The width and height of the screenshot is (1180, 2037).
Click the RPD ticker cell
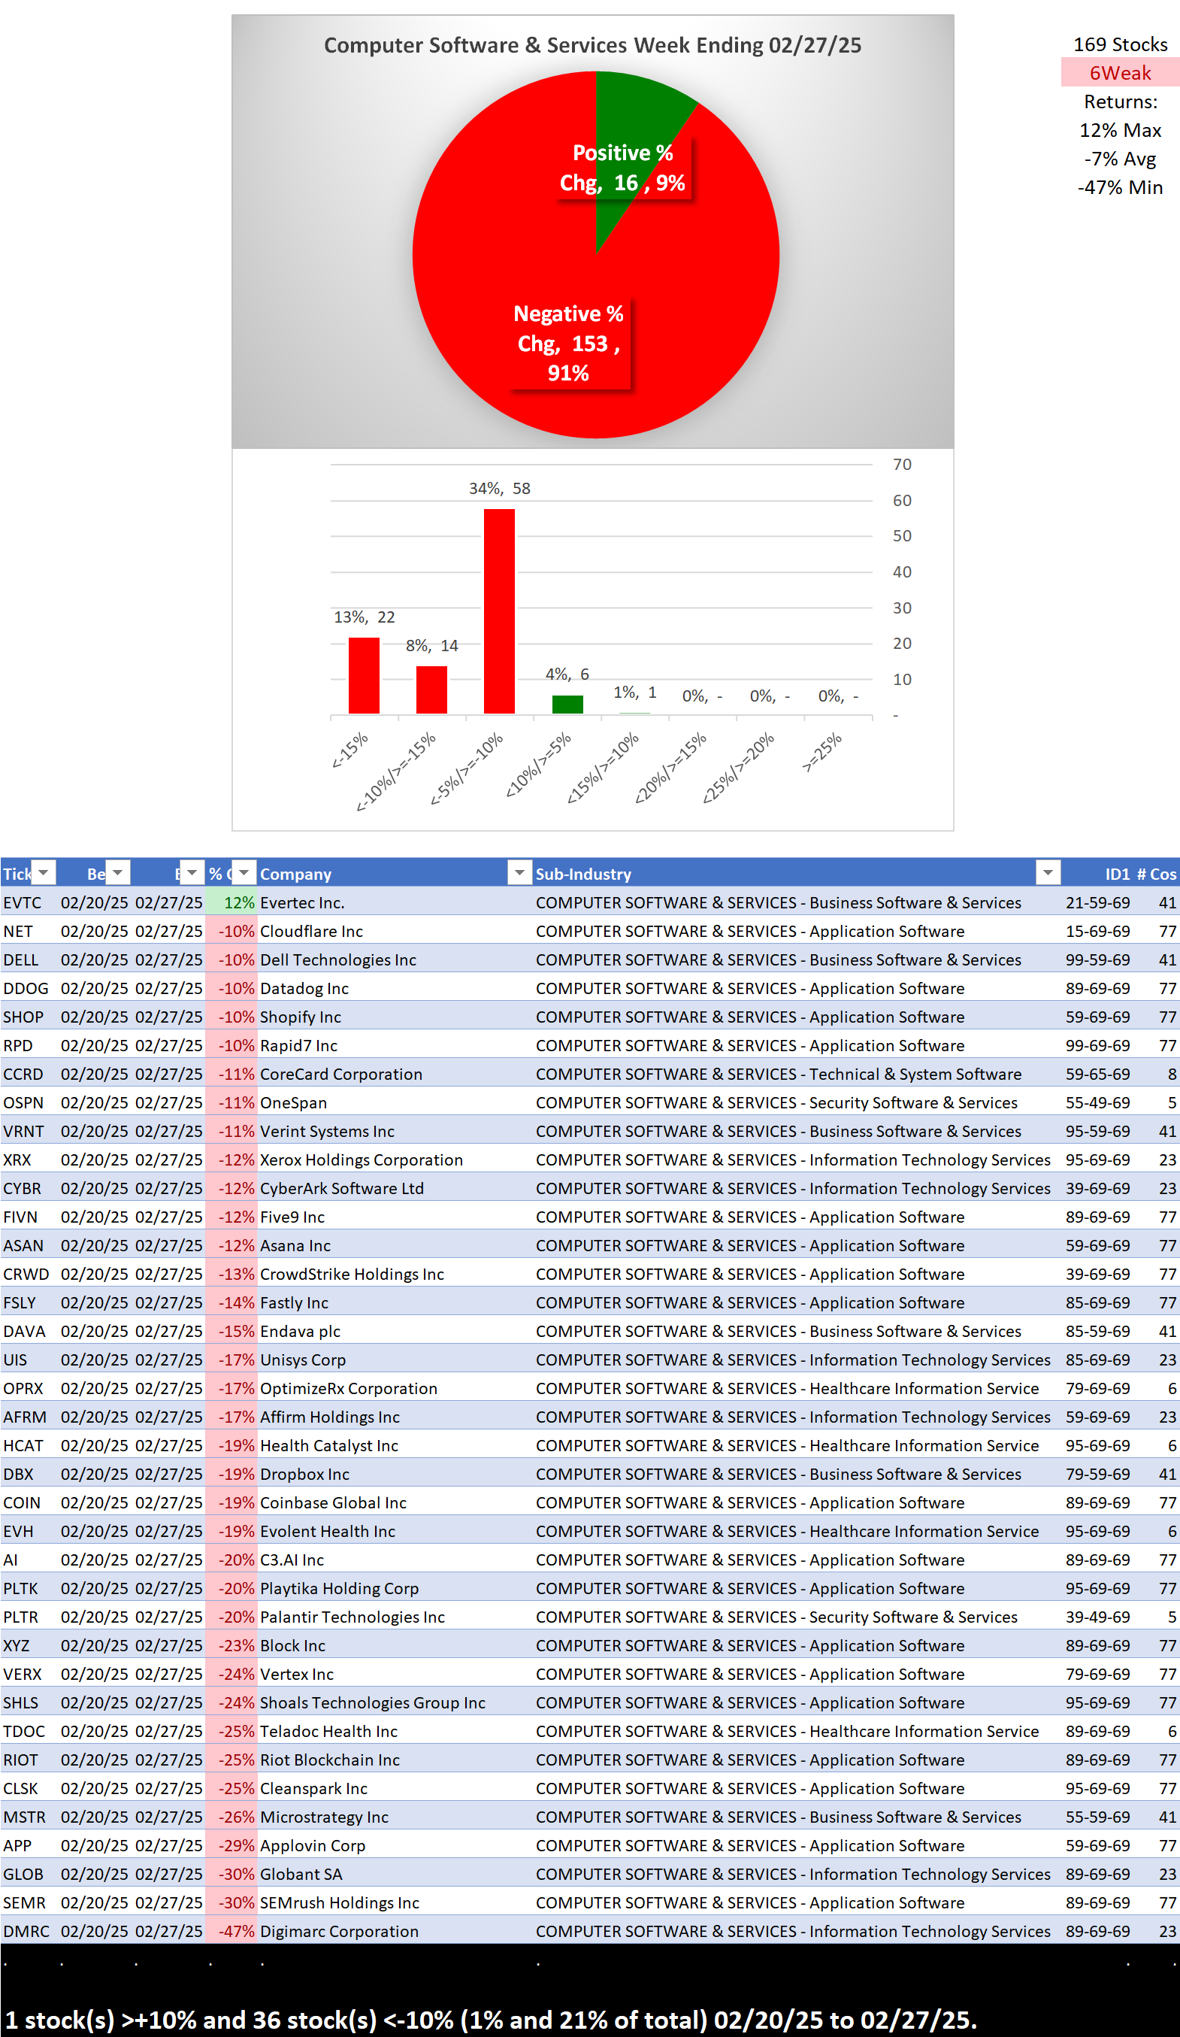pos(29,1045)
